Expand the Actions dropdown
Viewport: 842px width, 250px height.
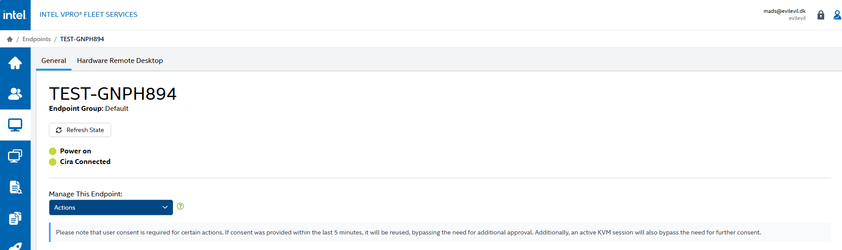(x=111, y=207)
